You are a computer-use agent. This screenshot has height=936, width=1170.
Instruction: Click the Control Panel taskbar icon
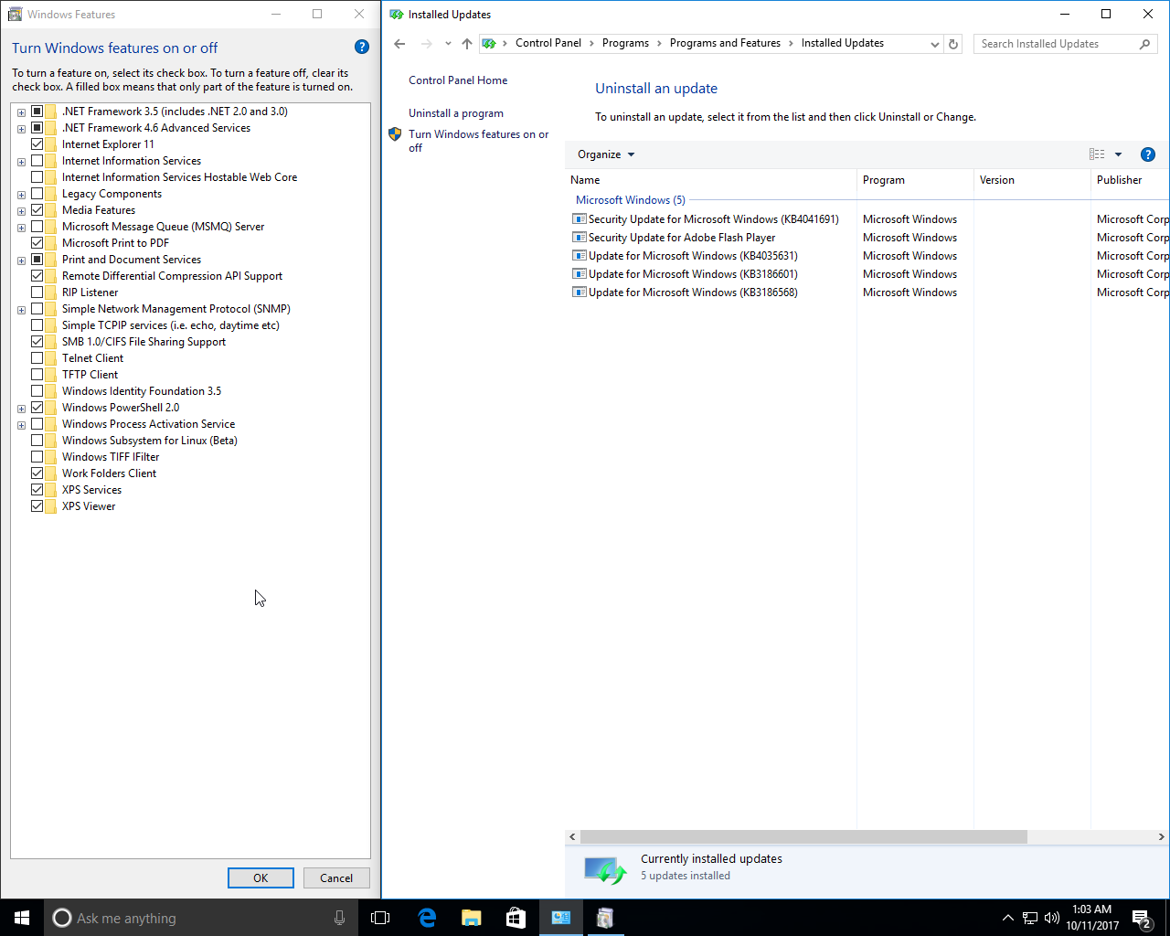click(x=560, y=918)
